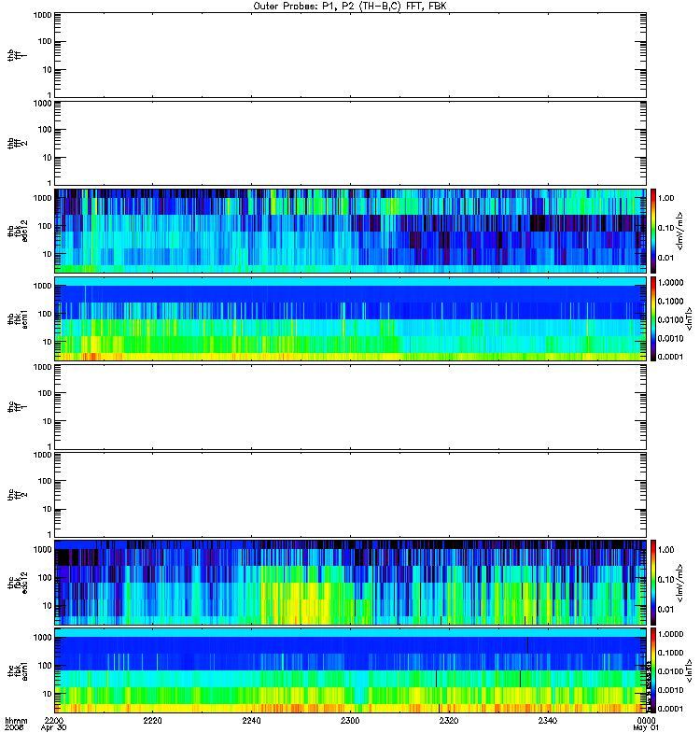Click the thb fbk scm1 nT color bar
This screenshot has width=700, height=747.
[653, 319]
